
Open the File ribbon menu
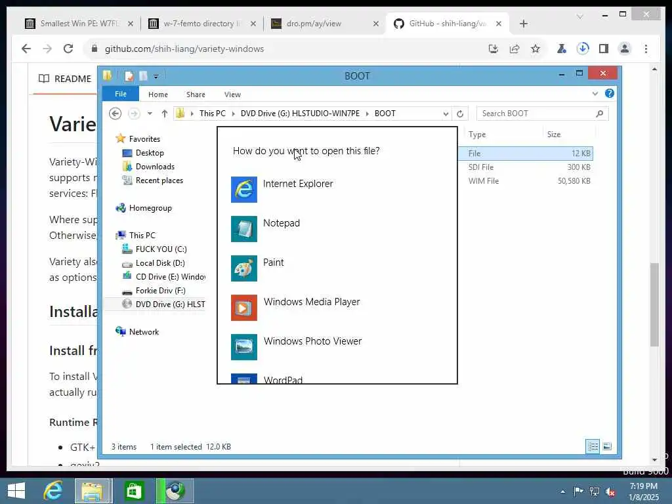[121, 94]
